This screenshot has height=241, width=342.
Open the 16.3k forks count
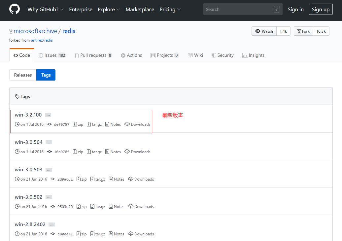(x=321, y=31)
